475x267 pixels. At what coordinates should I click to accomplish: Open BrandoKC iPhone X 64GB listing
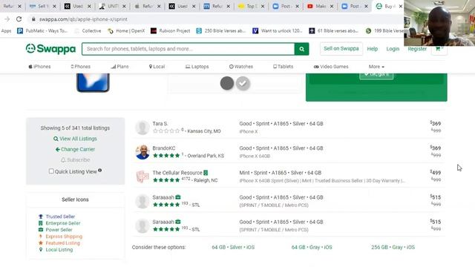point(289,152)
